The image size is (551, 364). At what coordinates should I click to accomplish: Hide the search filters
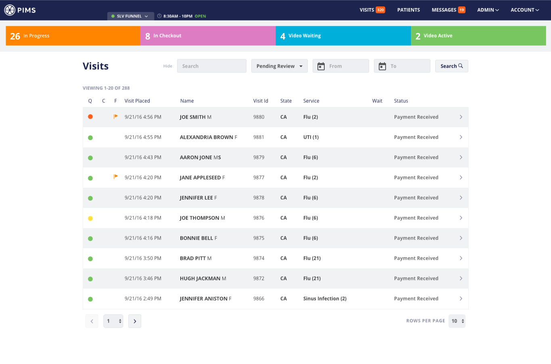[168, 66]
